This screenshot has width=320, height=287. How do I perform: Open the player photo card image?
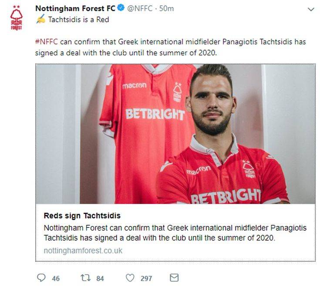click(175, 134)
